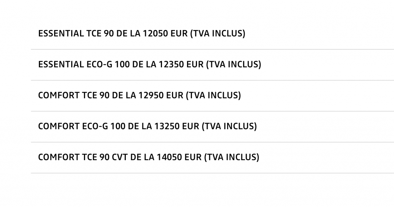Select the version with CVT transmission
The width and height of the screenshot is (394, 207).
click(x=149, y=157)
